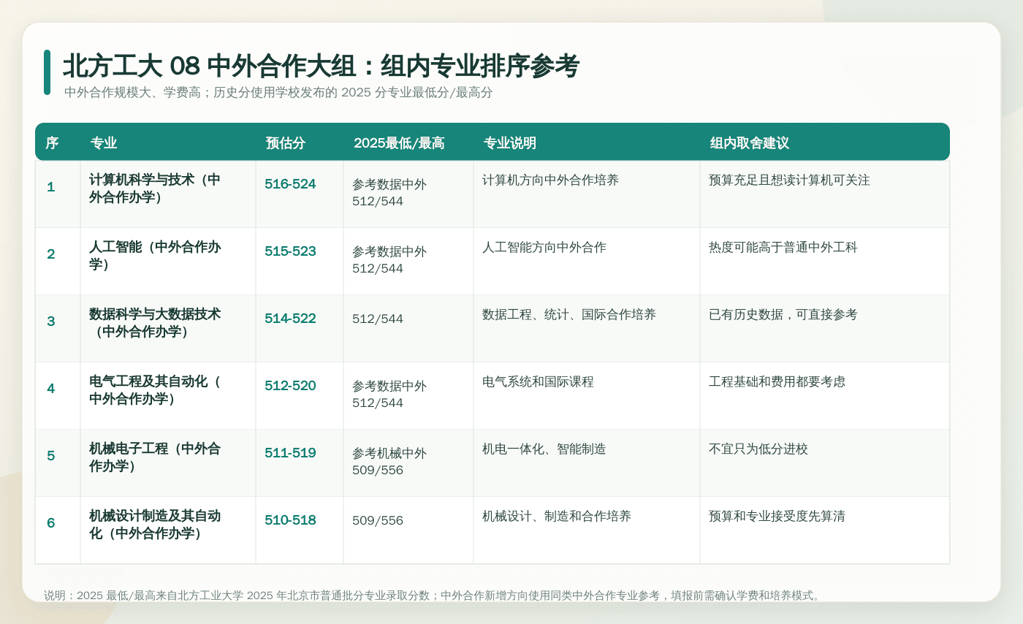The width and height of the screenshot is (1023, 624).
Task: Select 电气工程及其自动化 major cell
Action: click(168, 396)
